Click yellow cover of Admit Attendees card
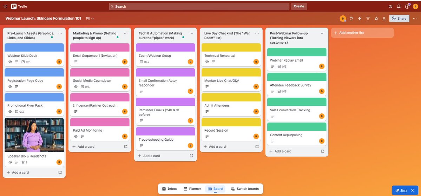Viewport: 421px width, 196px height. [x=231, y=97]
